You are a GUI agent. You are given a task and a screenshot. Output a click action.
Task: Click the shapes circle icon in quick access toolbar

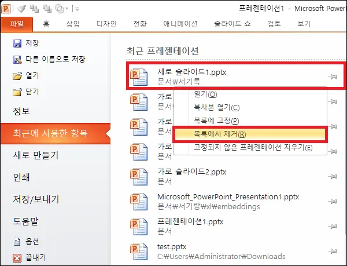pos(60,9)
